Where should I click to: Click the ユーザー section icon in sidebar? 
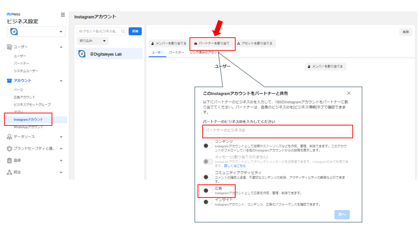pyautogui.click(x=9, y=47)
